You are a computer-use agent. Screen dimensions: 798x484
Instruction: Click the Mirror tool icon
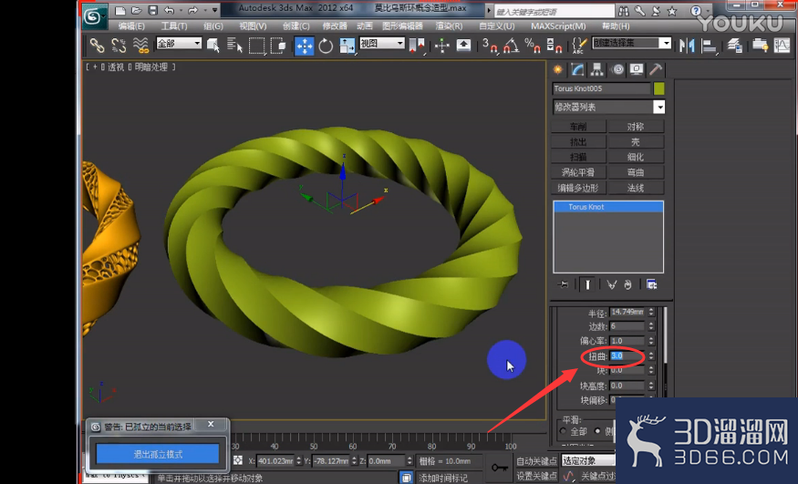pyautogui.click(x=687, y=46)
